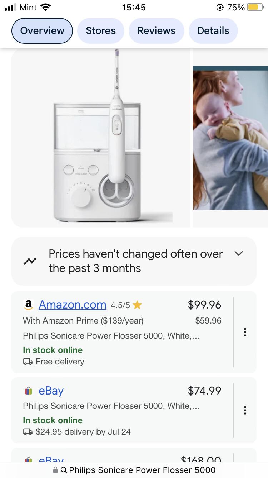The image size is (268, 478).
Task: Open the first eBay listing's three-dot menu
Action: pos(245,410)
